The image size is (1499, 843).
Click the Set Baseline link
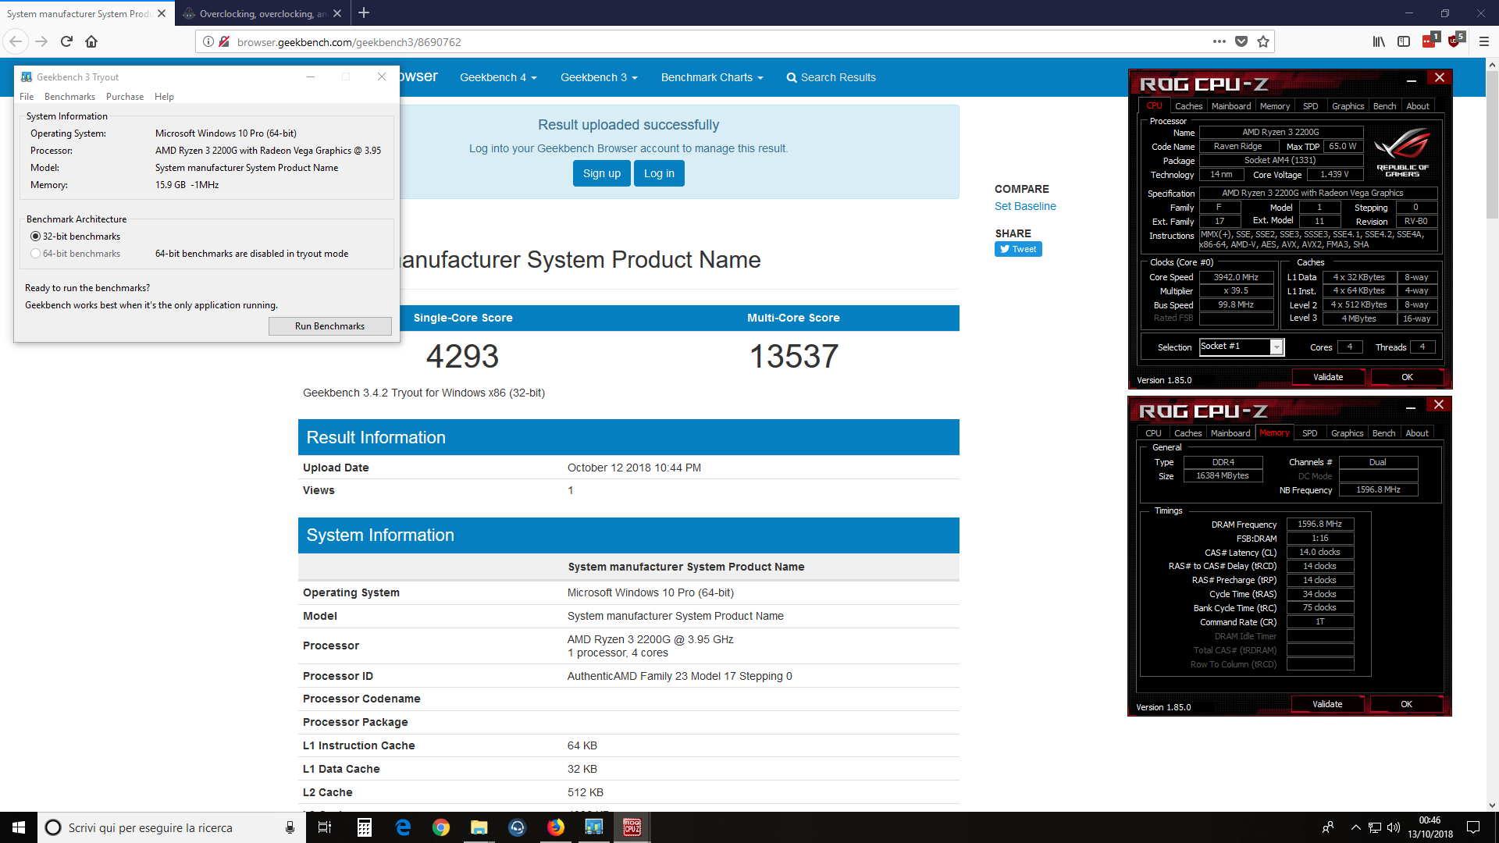[1025, 206]
